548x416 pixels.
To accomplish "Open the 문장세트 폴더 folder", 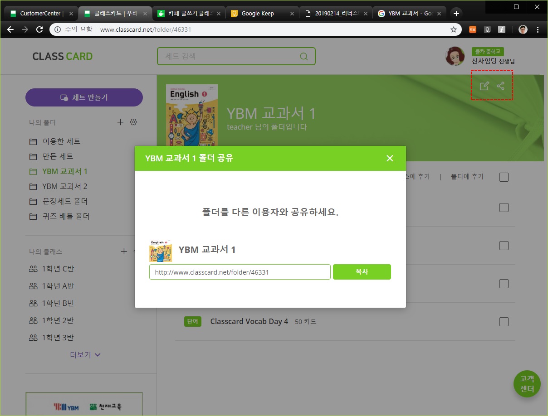I will click(65, 201).
